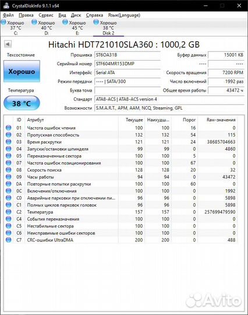
Task: Click the Raw-значения column header
Action: click(218, 120)
